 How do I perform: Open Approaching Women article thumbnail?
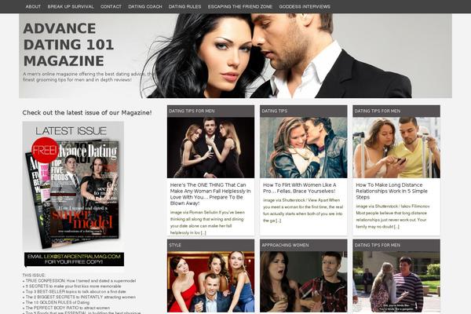coord(303,282)
